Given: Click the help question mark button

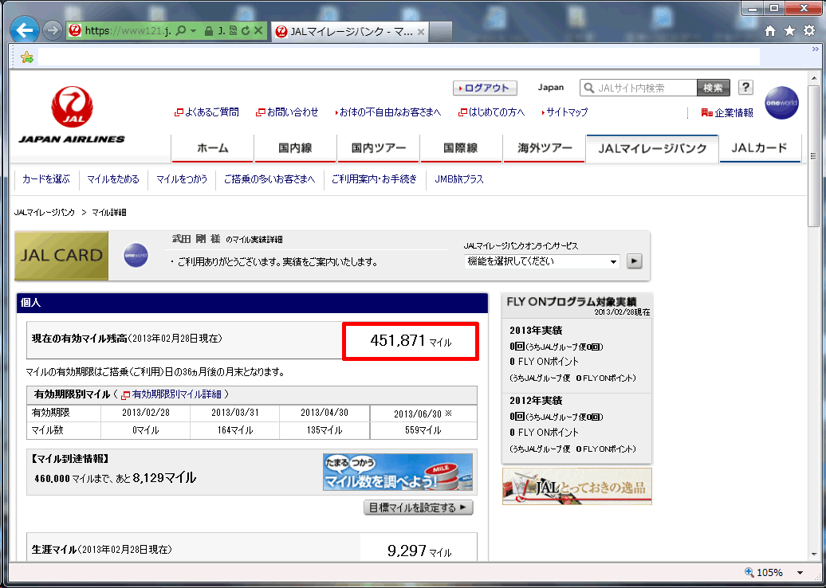Looking at the screenshot, I should tap(745, 88).
